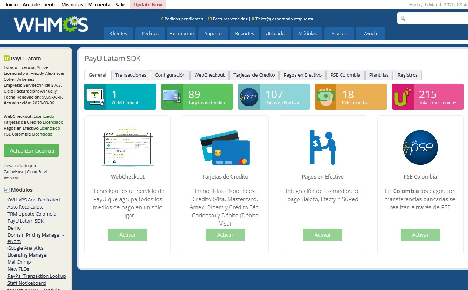This screenshot has width=468, height=290.
Task: Click Ticket(s) esperando respuesta link
Action: pos(282,19)
